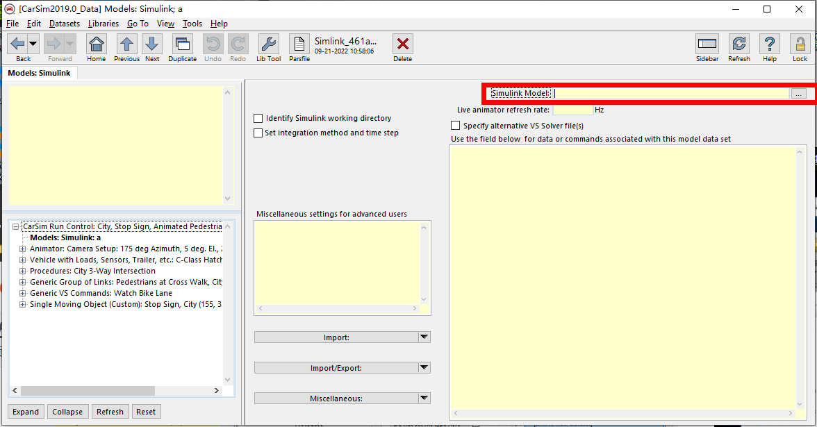Click the red Delete X icon
This screenshot has width=817, height=427.
[402, 44]
